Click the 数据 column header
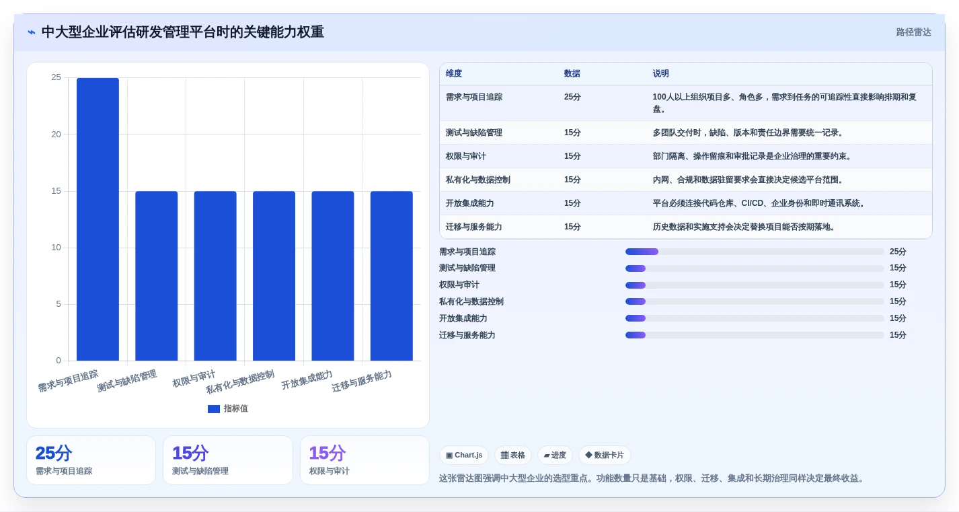959x512 pixels. [572, 74]
